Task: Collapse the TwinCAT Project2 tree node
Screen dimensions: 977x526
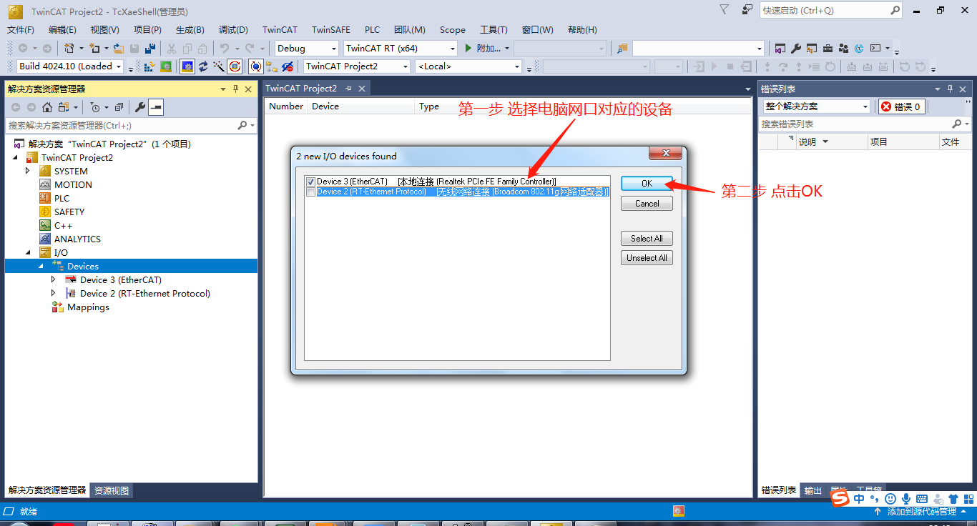Action: point(15,157)
